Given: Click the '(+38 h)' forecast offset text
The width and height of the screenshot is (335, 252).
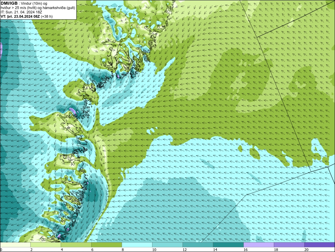Looking at the screenshot, I should pyautogui.click(x=47, y=16).
